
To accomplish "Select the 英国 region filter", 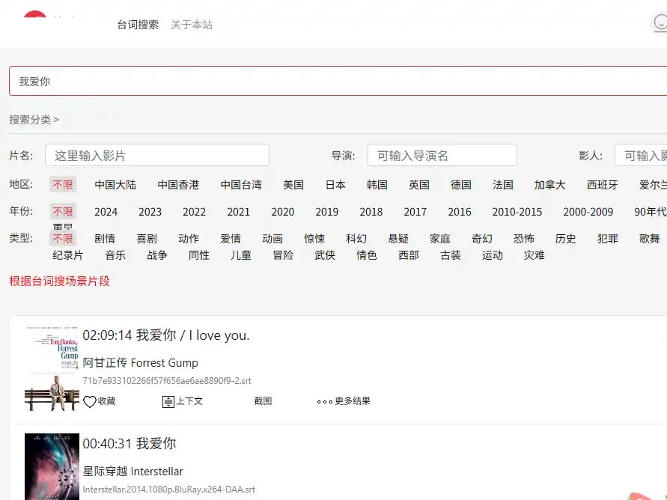I will (419, 185).
